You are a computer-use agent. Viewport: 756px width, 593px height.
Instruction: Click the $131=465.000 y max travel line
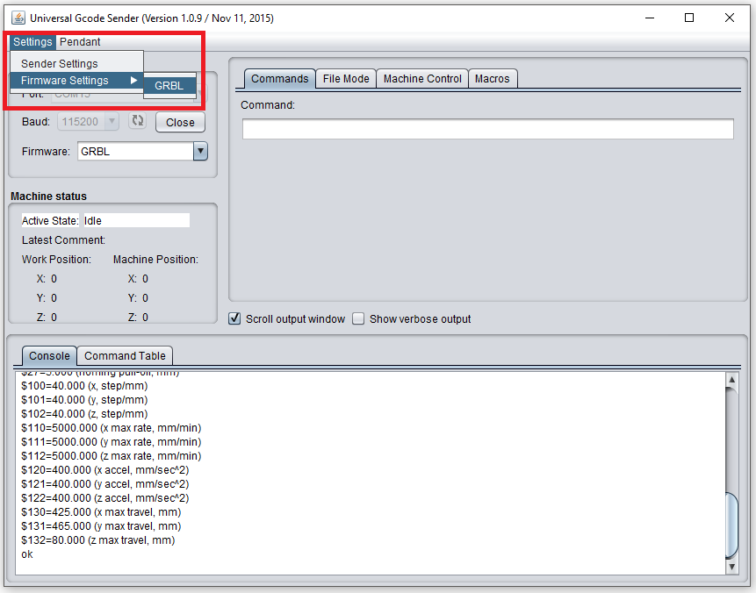point(101,525)
